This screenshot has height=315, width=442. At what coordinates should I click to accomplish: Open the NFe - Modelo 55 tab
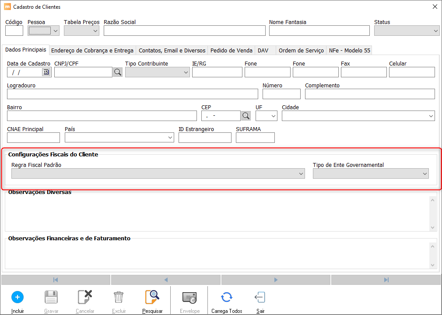[x=349, y=51]
